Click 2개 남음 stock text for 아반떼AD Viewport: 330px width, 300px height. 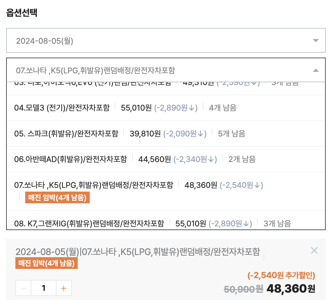pos(242,159)
